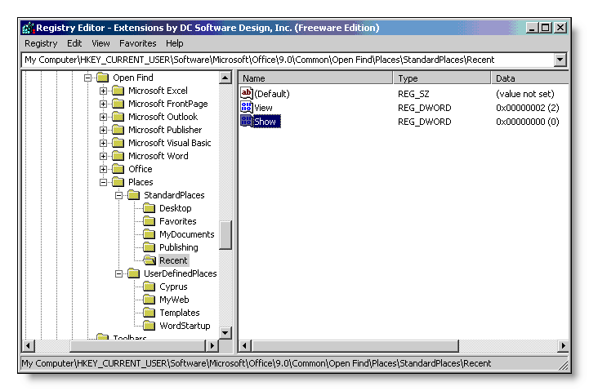The height and width of the screenshot is (391, 589).
Task: Sort by the Name column header
Action: 315,78
